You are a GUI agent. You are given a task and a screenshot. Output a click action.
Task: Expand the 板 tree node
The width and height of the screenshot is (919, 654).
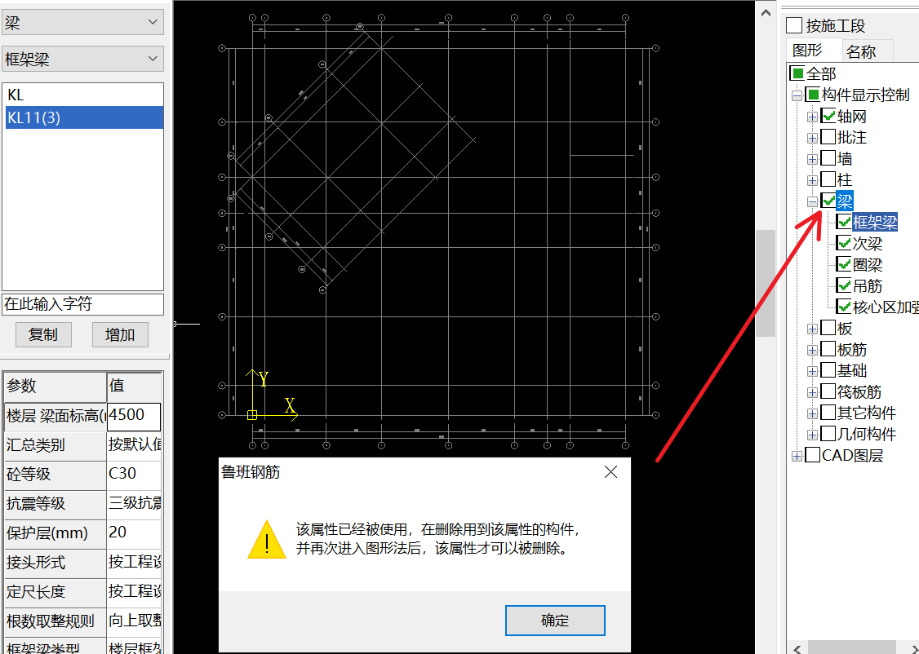click(x=812, y=329)
